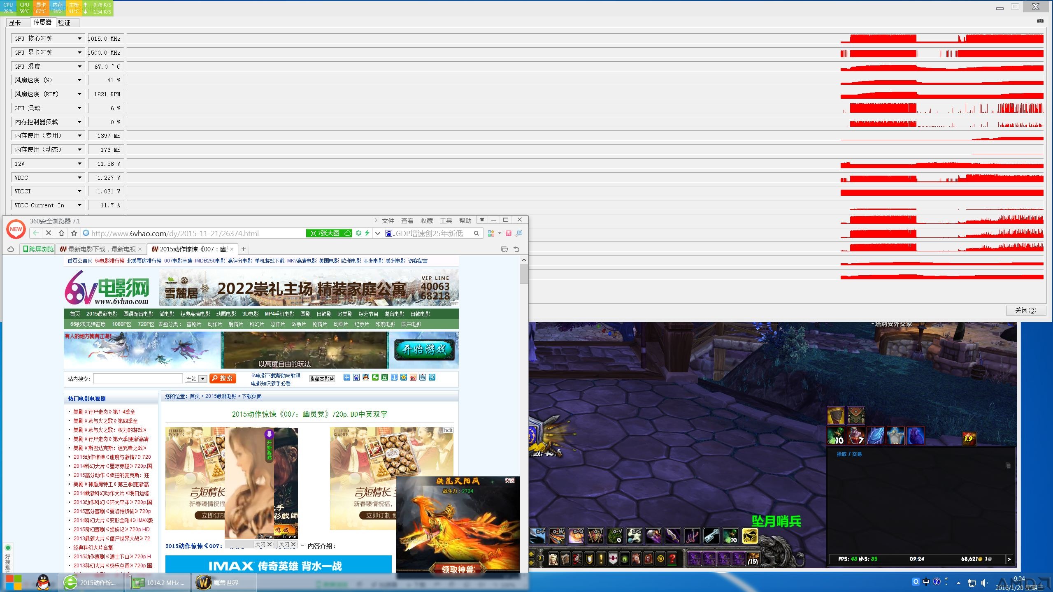Open new browser tab with plus icon
Image resolution: width=1053 pixels, height=592 pixels.
click(244, 249)
